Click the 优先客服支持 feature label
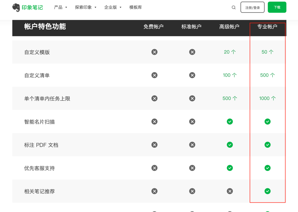298x212 pixels. 39,168
